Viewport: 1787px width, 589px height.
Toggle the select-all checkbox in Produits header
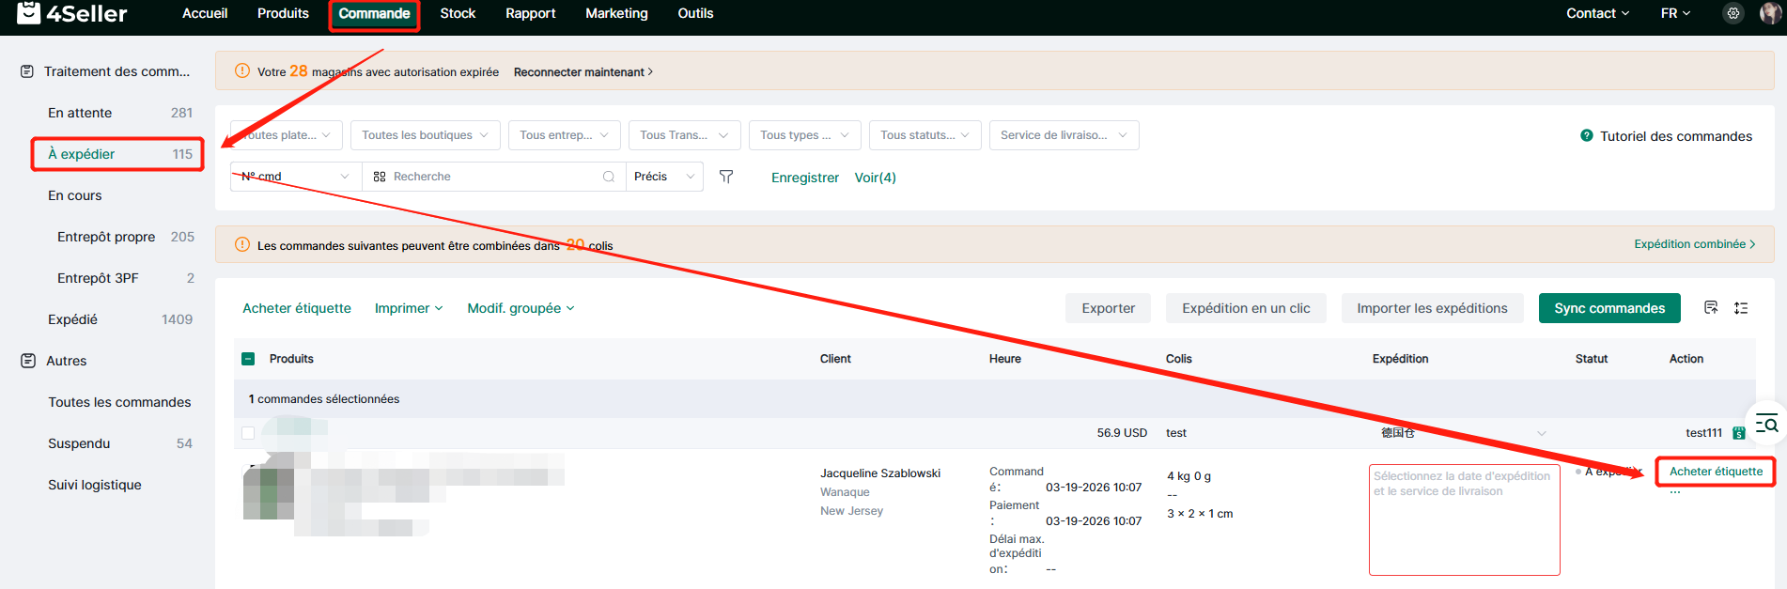point(248,359)
